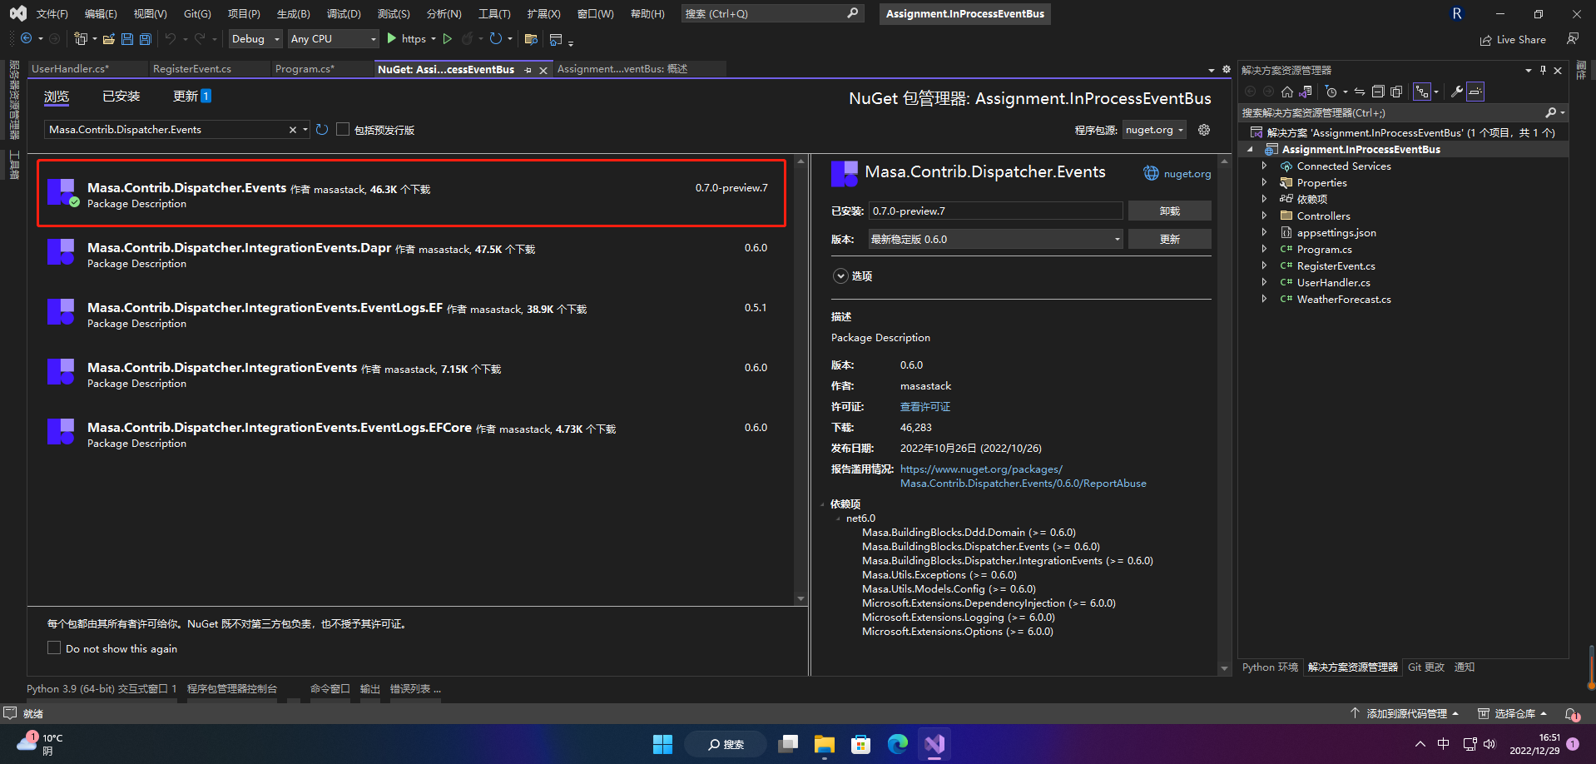Click the nested tree view icon

click(1422, 92)
